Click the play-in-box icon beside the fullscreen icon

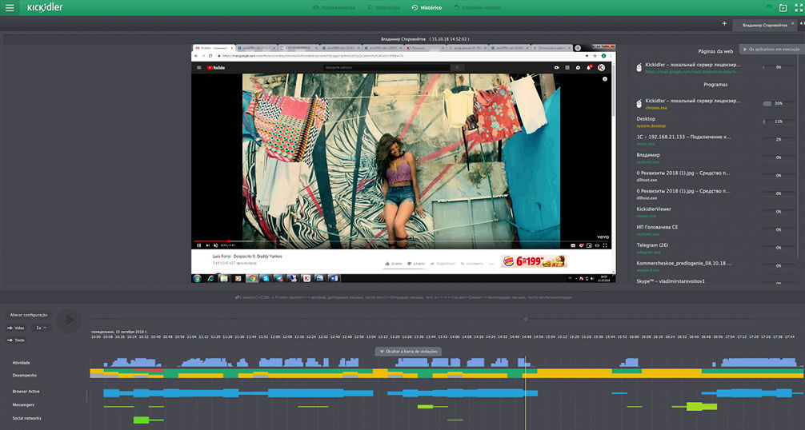click(783, 8)
